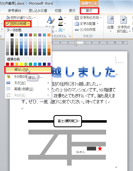
Task: Select the 描画ツール contextual tab header
Action: point(89,4)
